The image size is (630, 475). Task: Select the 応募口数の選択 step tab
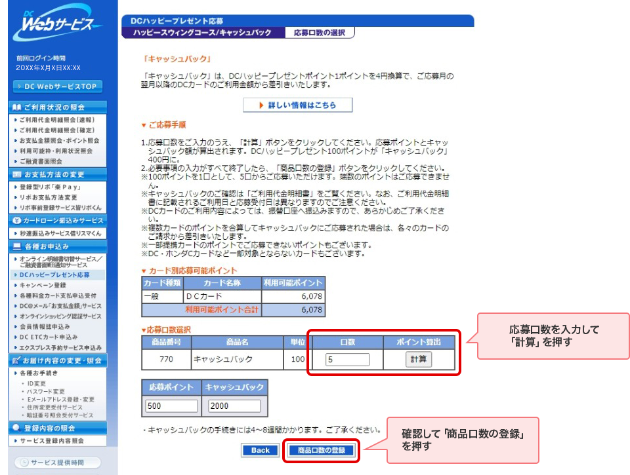pos(320,32)
